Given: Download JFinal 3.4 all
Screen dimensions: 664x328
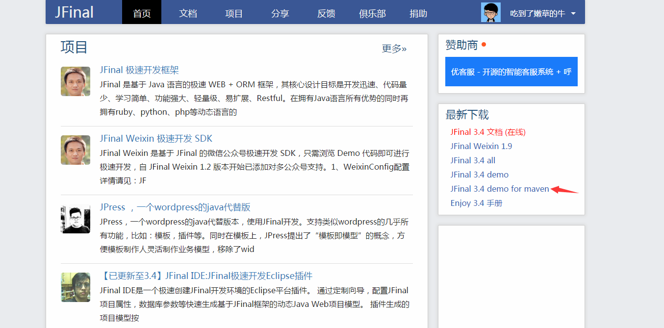Looking at the screenshot, I should click(x=473, y=160).
